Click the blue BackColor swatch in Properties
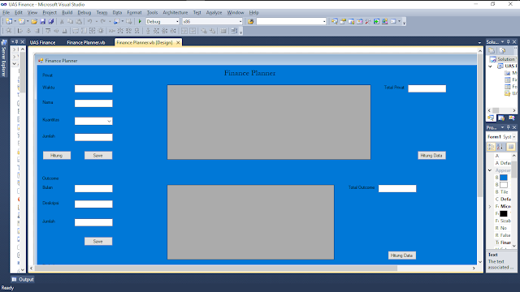The height and width of the screenshot is (292, 520). (504, 178)
